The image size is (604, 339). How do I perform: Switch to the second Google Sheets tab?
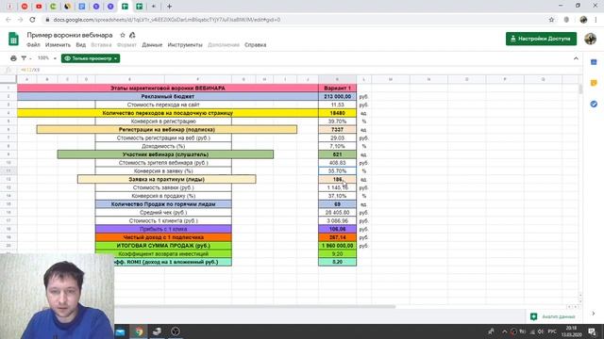pos(139,7)
